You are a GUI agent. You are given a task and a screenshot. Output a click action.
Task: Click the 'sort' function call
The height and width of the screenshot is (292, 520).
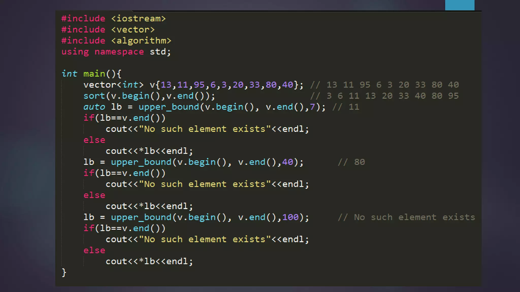[94, 96]
